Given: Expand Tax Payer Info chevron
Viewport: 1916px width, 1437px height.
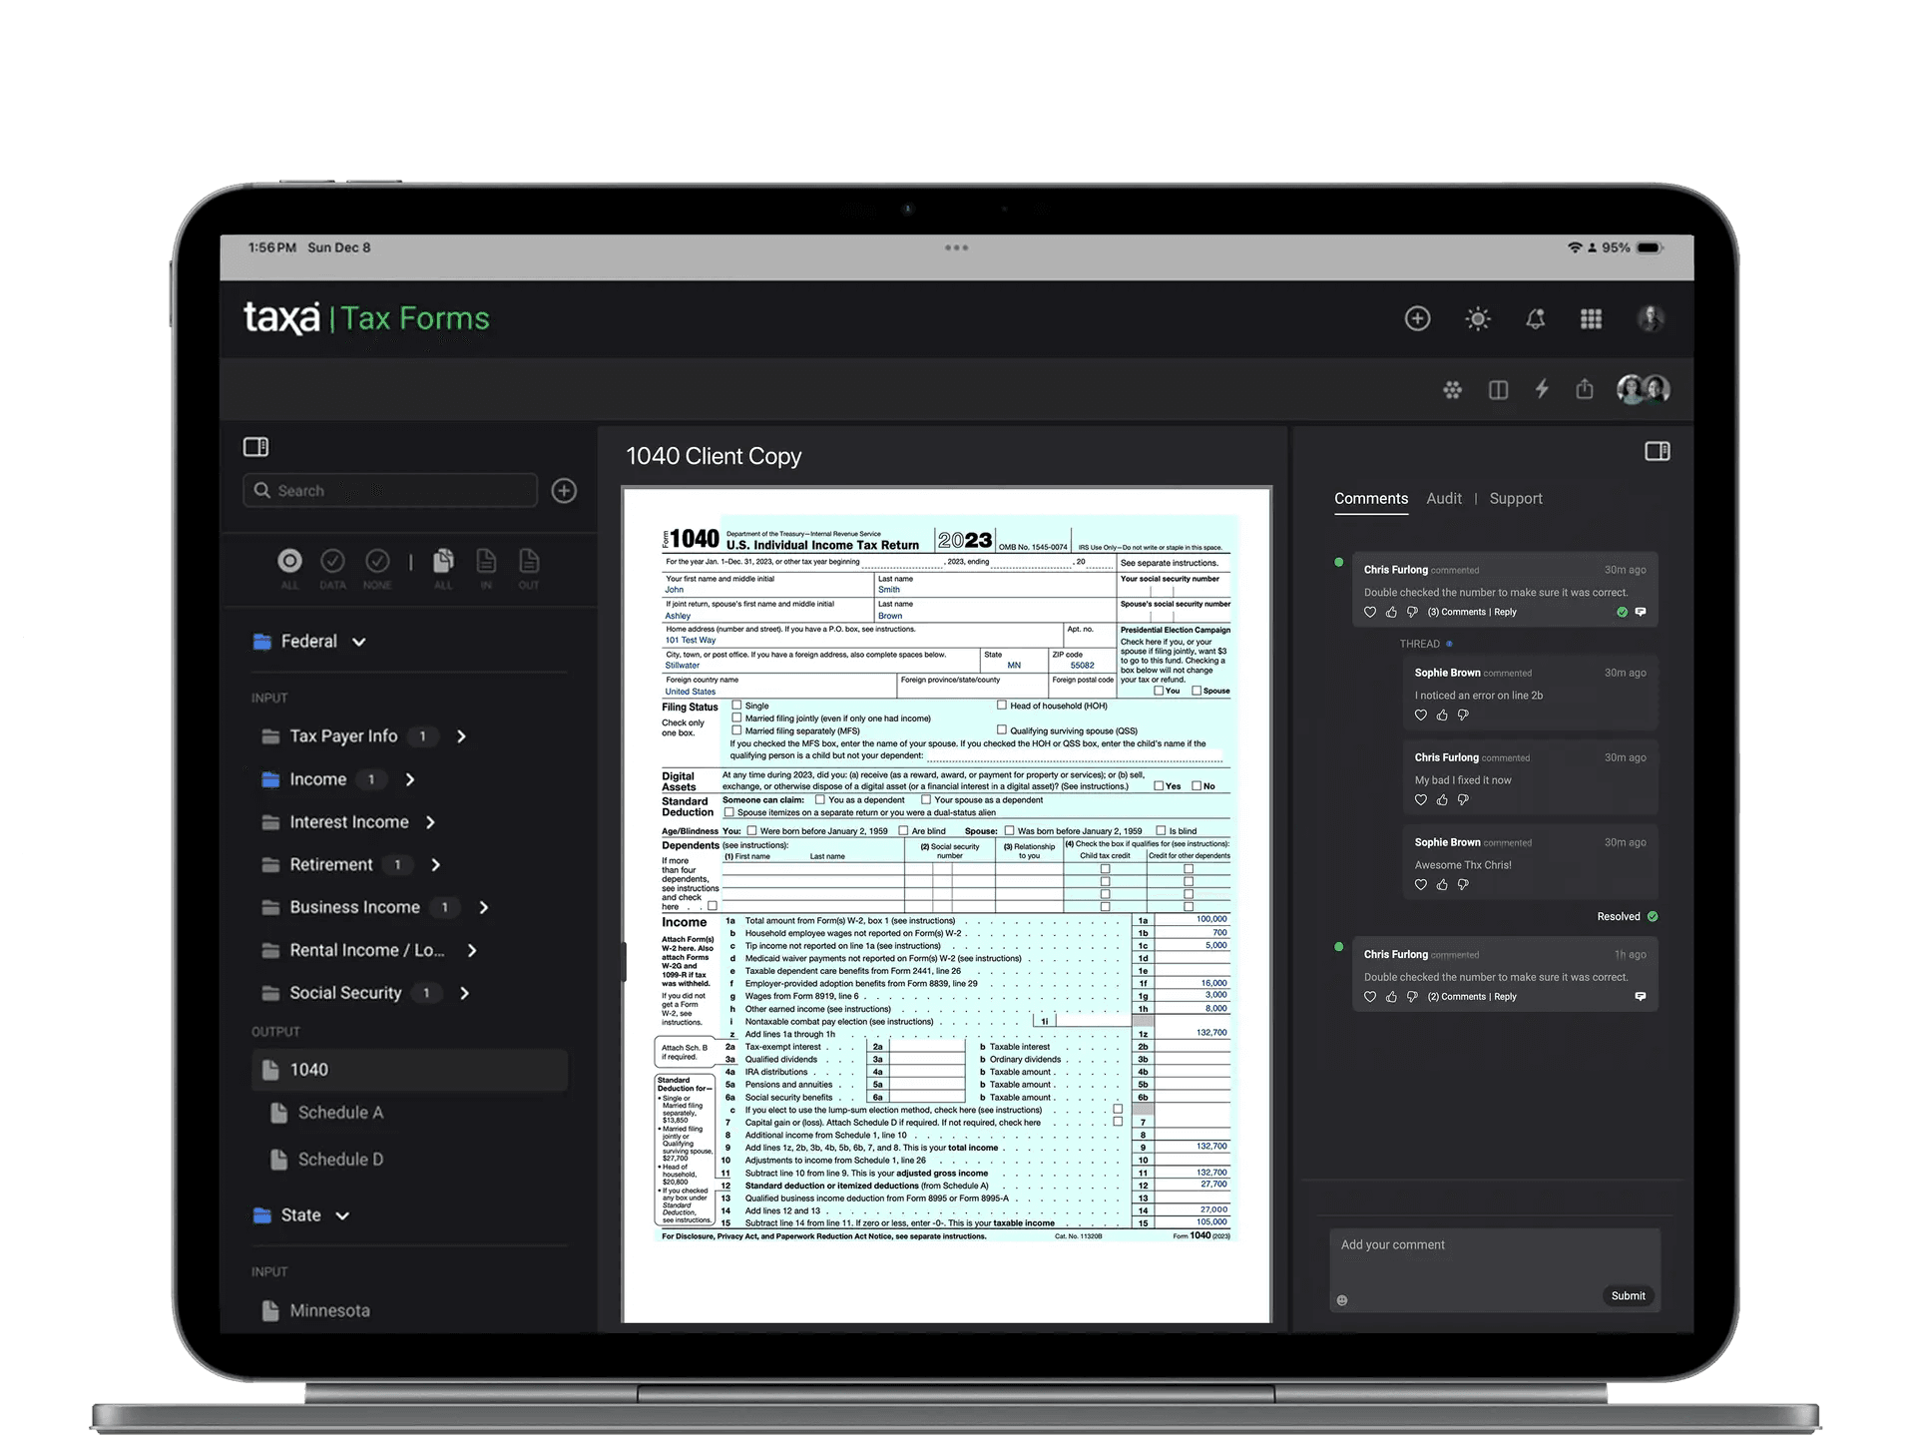Looking at the screenshot, I should coord(461,736).
